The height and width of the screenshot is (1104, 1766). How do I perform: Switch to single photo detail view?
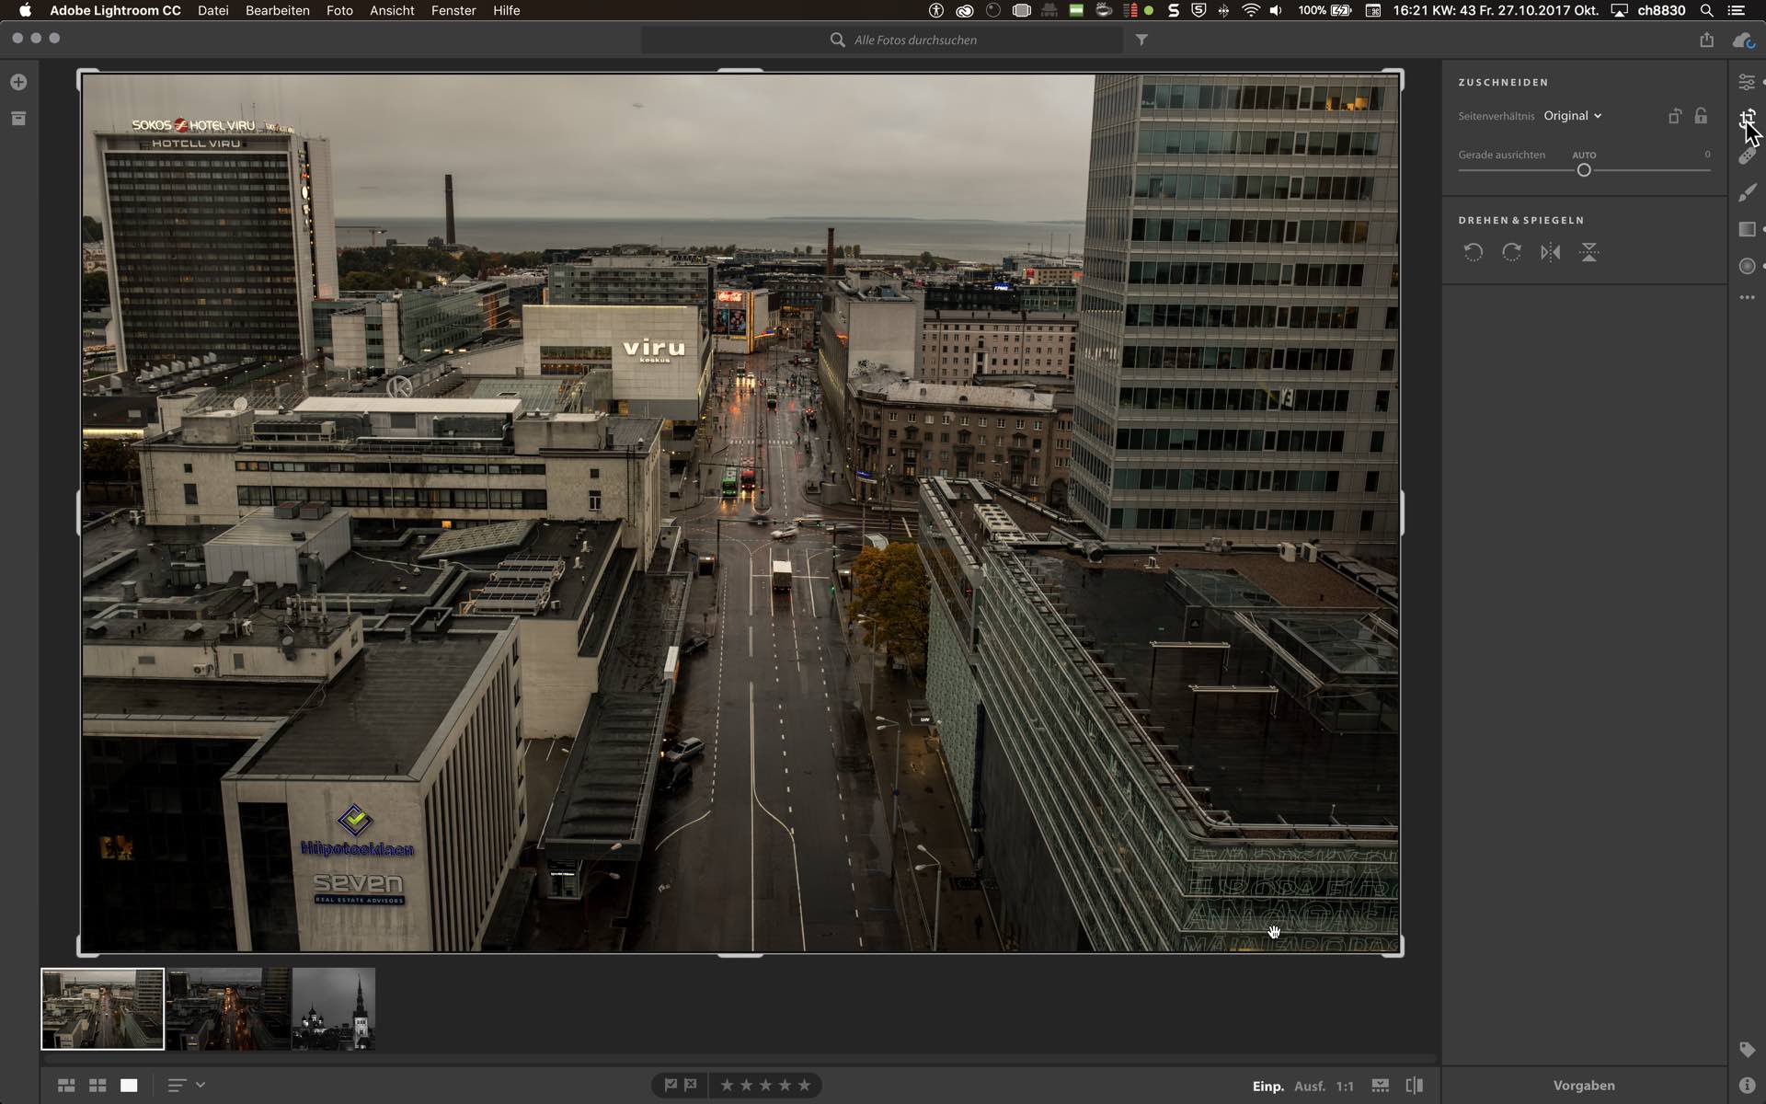tap(129, 1086)
